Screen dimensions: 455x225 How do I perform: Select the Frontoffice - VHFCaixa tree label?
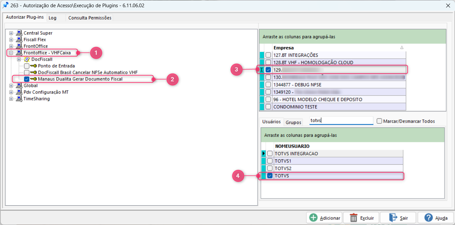(47, 53)
